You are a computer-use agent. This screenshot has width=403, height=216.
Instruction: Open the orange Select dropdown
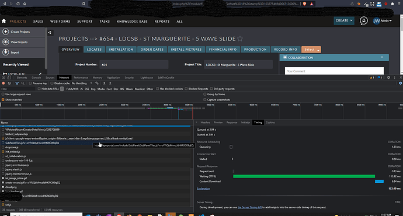click(x=311, y=49)
